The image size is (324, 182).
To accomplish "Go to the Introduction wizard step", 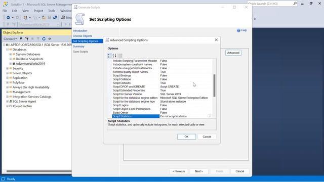I will (80, 30).
